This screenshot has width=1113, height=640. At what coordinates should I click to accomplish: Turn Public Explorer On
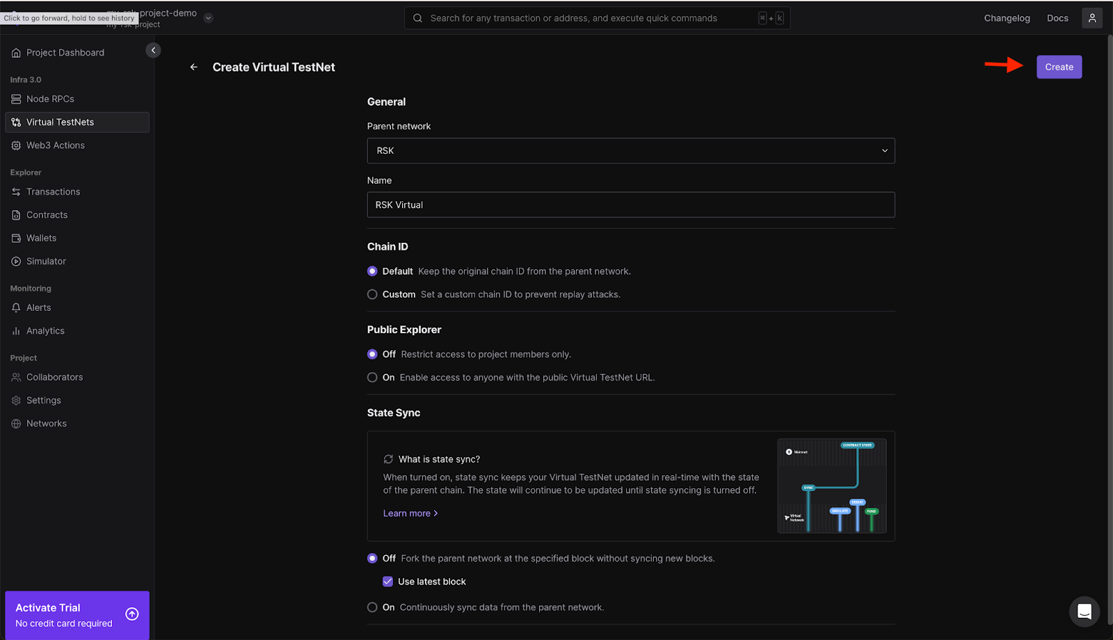click(x=372, y=378)
